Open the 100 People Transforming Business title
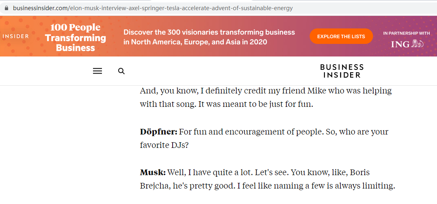The height and width of the screenshot is (204, 437). click(x=75, y=37)
